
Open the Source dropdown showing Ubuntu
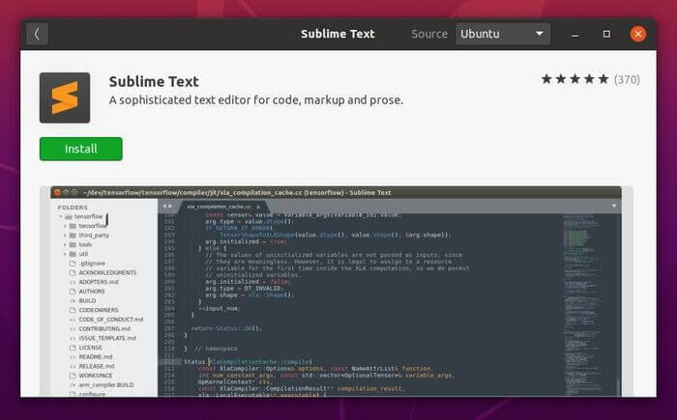503,34
